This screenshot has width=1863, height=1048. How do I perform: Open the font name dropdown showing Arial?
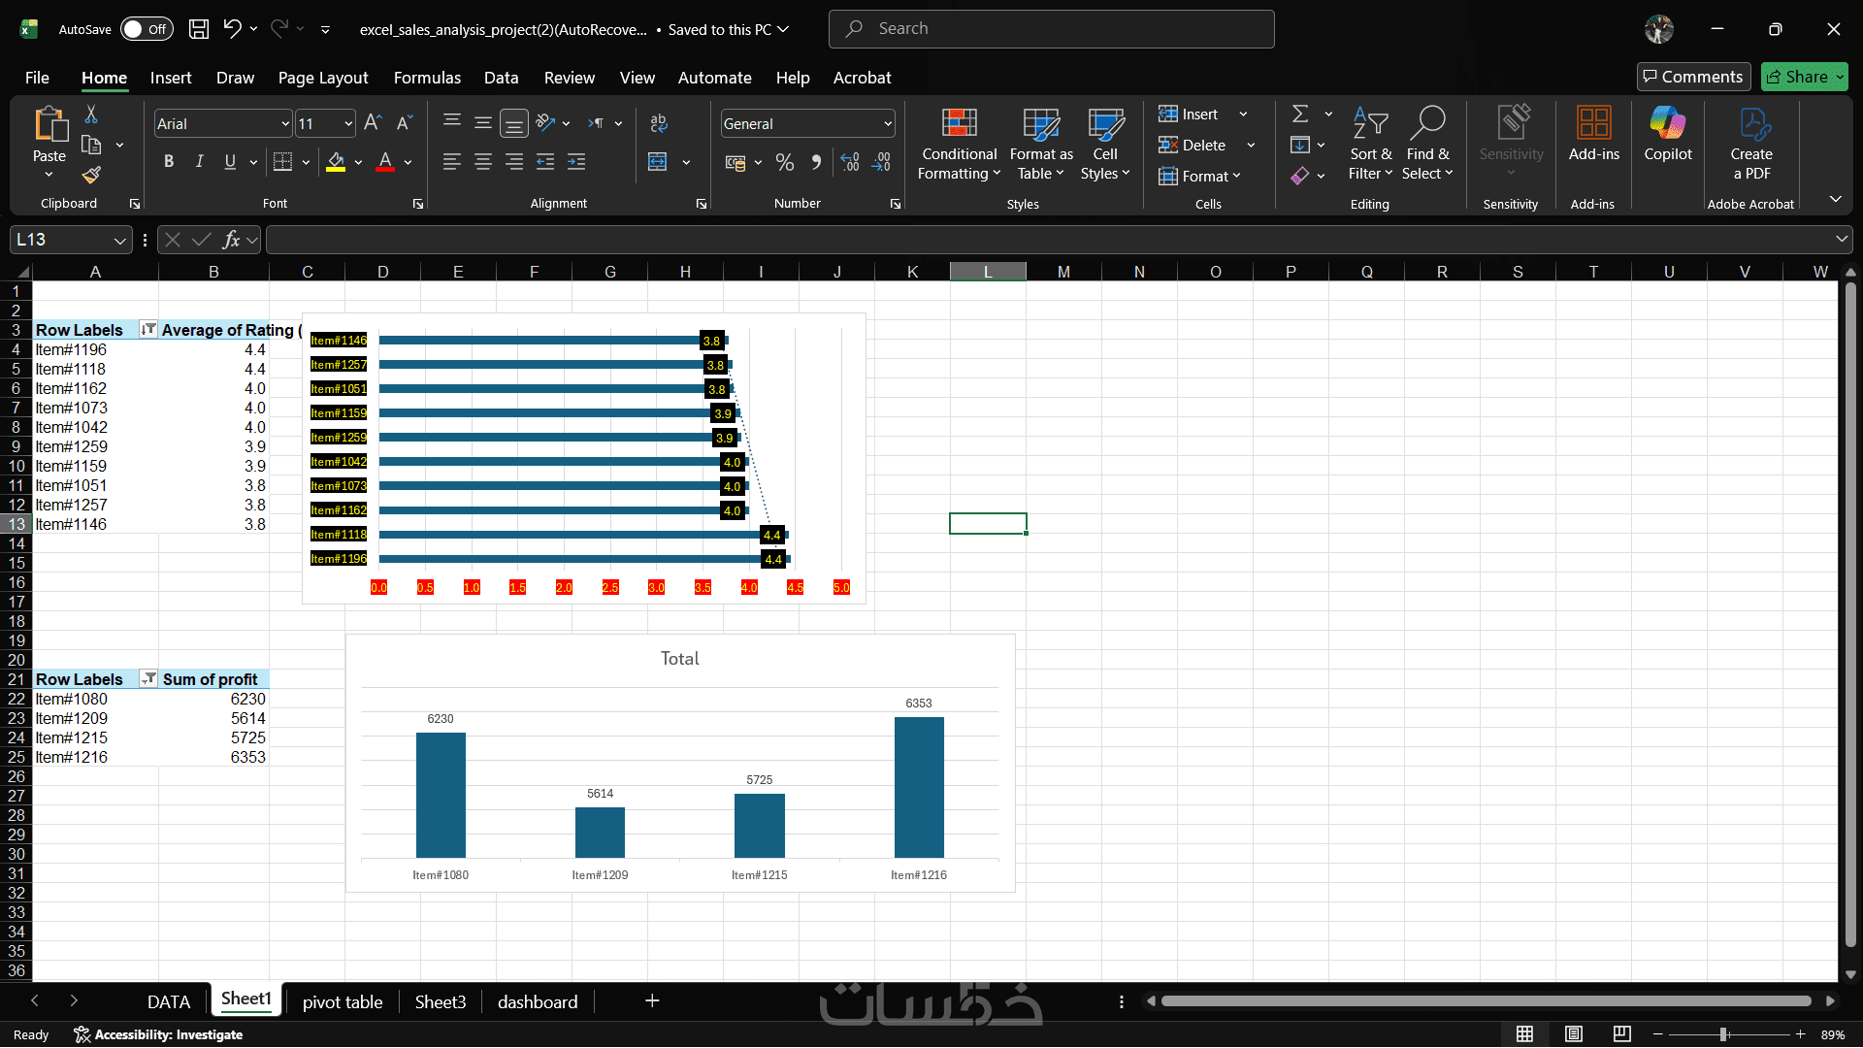coord(285,124)
